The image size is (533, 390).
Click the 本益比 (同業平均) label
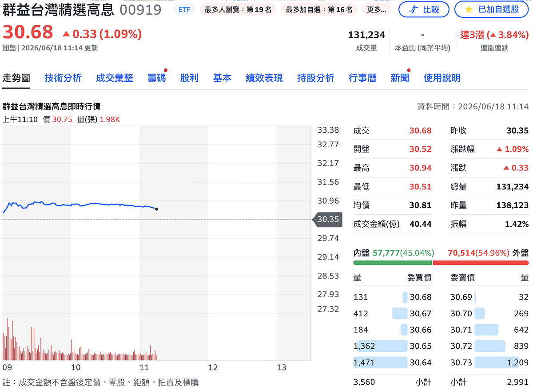click(x=422, y=48)
